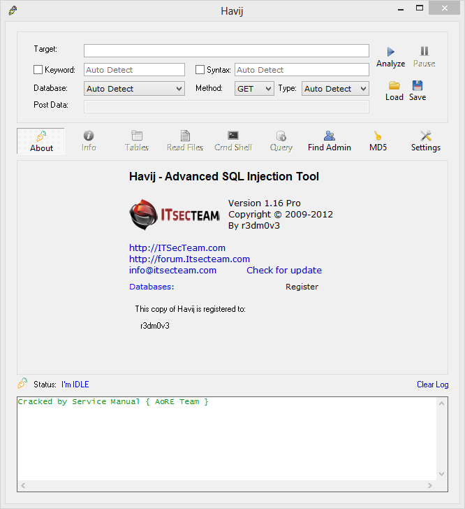The width and height of the screenshot is (465, 509).
Task: Open the forum.Itsecteam.com link
Action: 189,259
